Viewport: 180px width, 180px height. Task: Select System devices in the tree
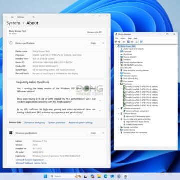tap(129, 130)
